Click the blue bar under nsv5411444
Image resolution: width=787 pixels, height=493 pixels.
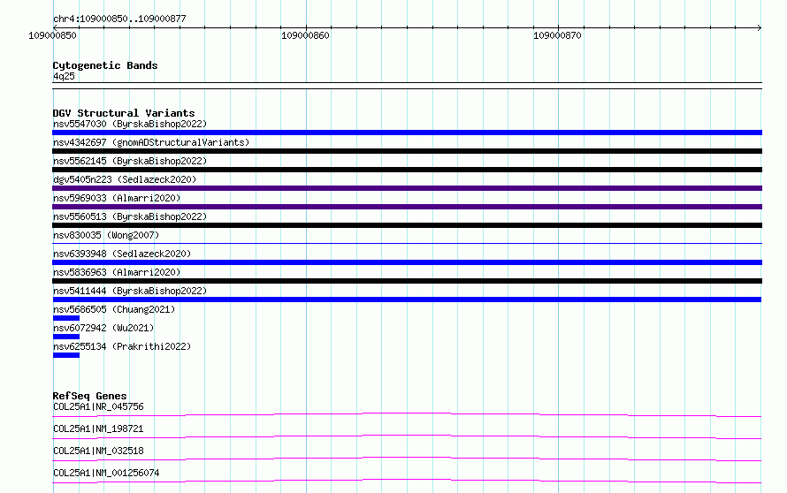(407, 300)
